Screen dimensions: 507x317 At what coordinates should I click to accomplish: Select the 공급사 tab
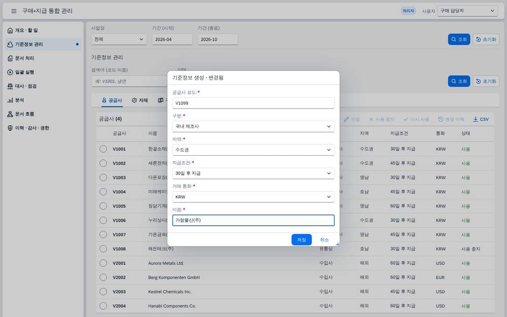112,100
